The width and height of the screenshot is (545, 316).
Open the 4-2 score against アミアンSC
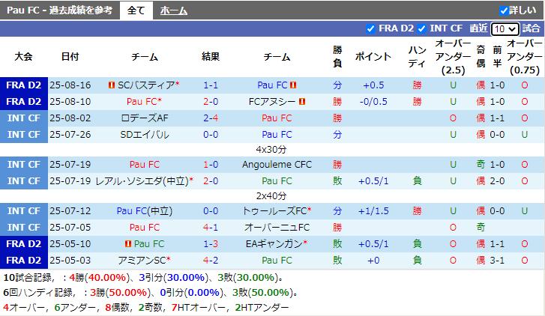point(211,261)
